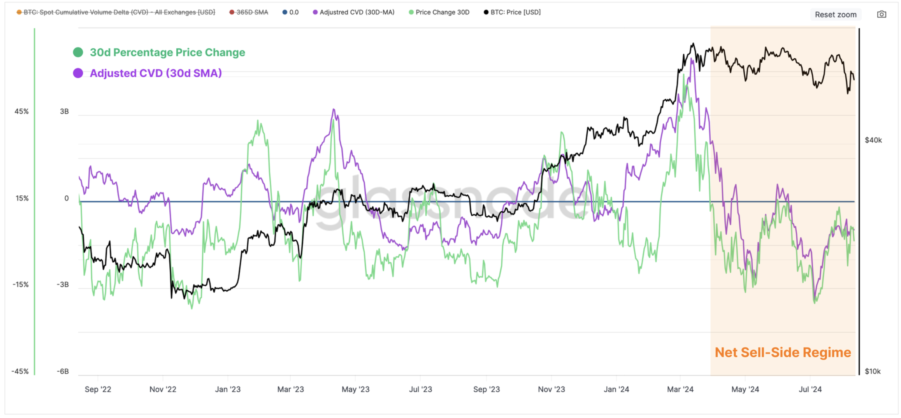Click the large green circle next to 30d Percentage
The width and height of the screenshot is (901, 418).
pos(78,52)
